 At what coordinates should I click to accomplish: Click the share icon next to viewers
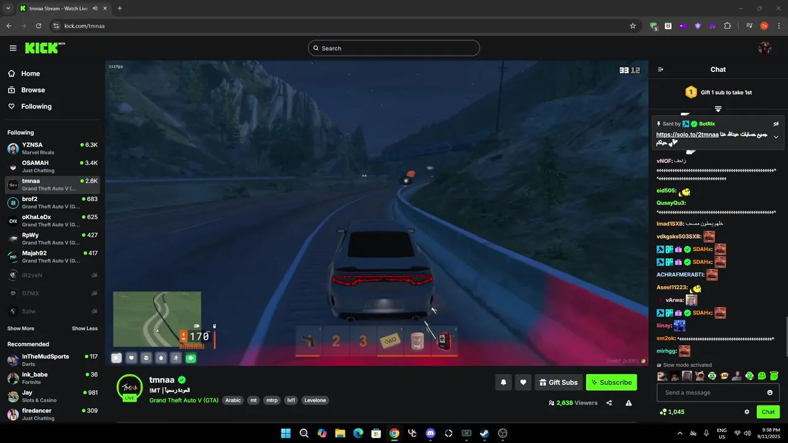[609, 403]
